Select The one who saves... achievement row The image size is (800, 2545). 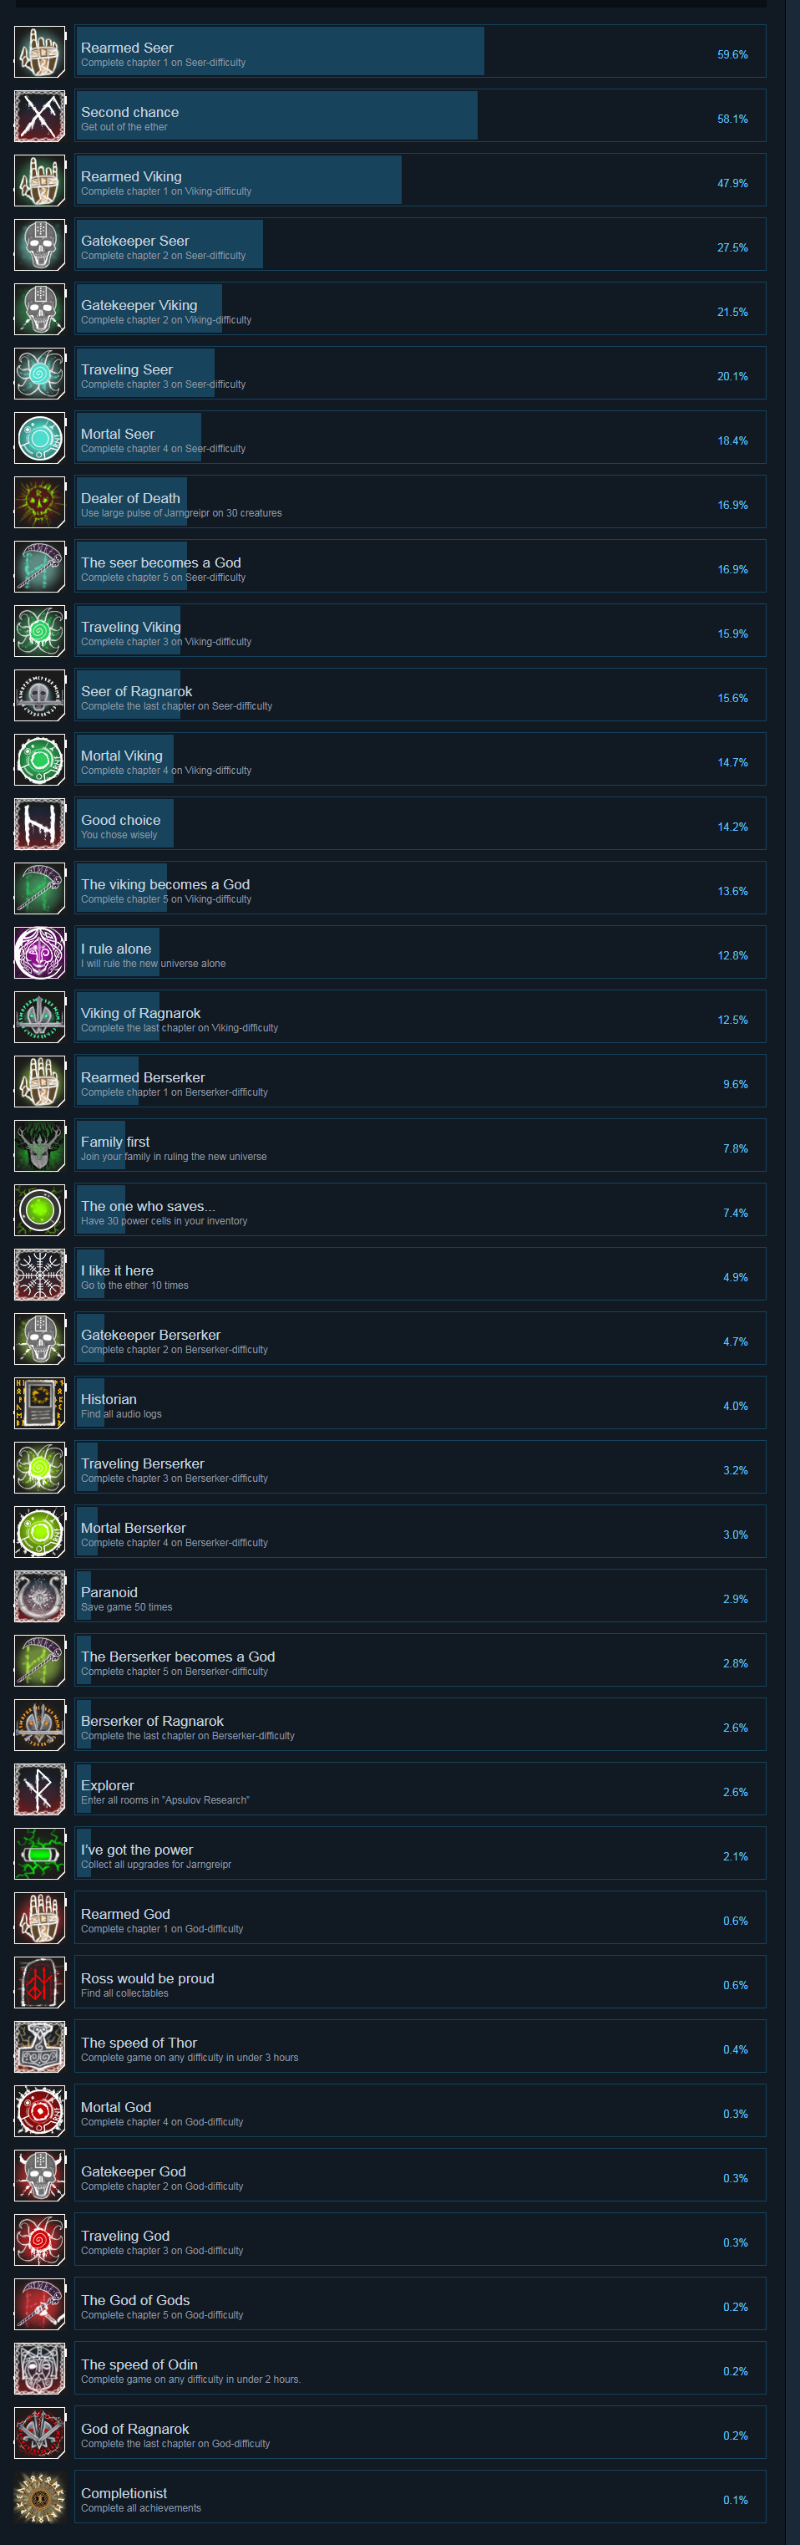tap(421, 1210)
